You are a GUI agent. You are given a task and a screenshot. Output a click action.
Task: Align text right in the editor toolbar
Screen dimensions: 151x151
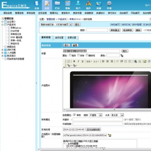(x=112, y=61)
